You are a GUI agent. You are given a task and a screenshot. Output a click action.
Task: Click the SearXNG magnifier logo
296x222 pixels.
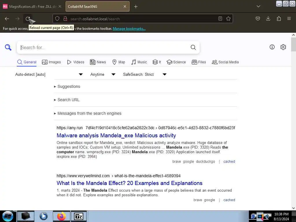click(x=8, y=47)
